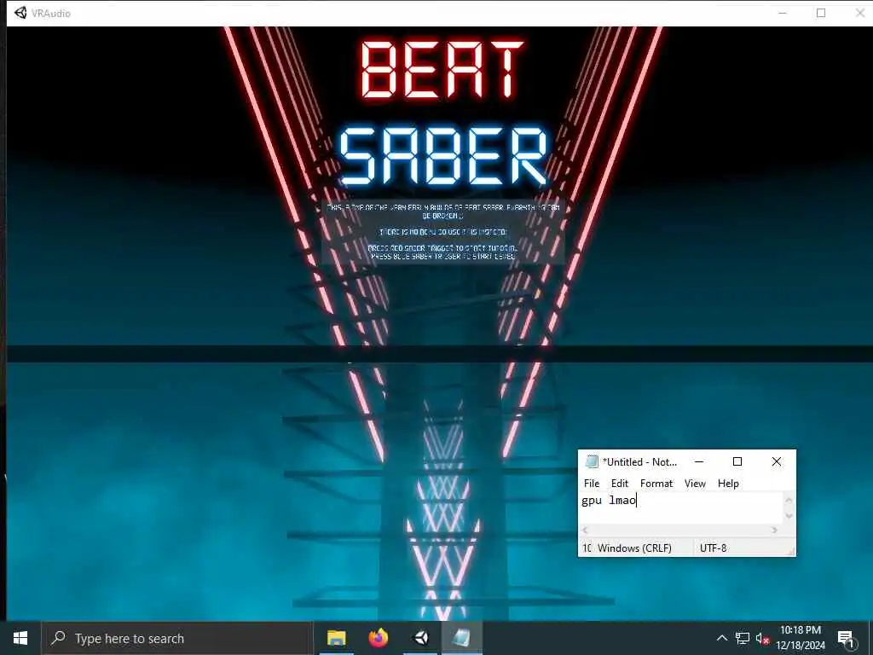Click the taskbar search box

coord(177,638)
